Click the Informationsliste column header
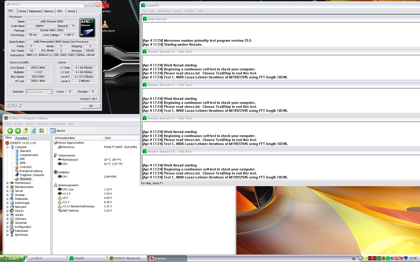This screenshot has height=262, width=420. [x=77, y=138]
